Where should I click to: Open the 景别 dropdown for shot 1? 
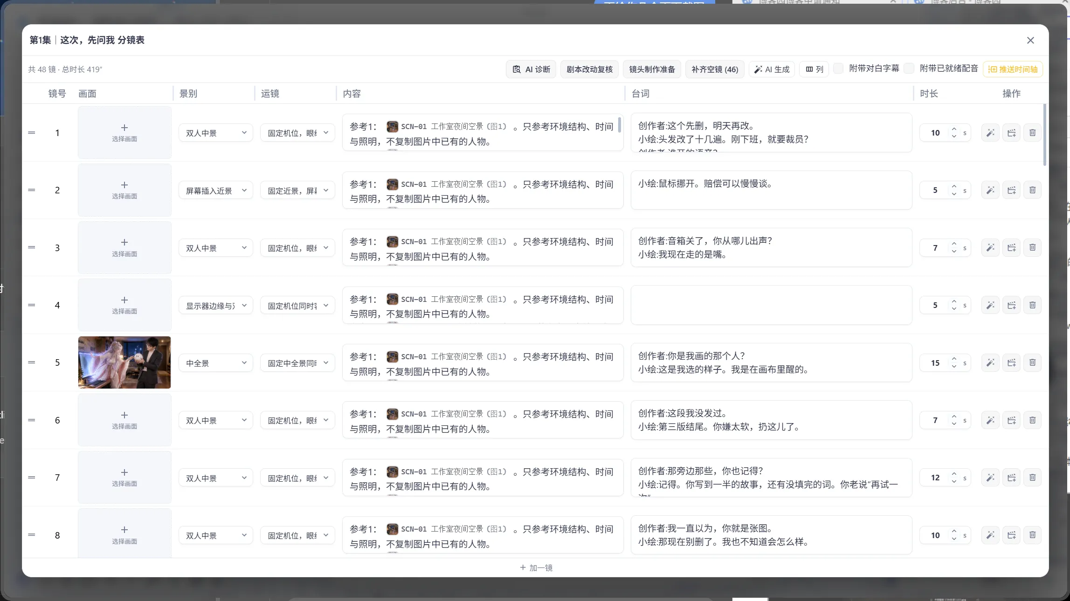pyautogui.click(x=216, y=133)
